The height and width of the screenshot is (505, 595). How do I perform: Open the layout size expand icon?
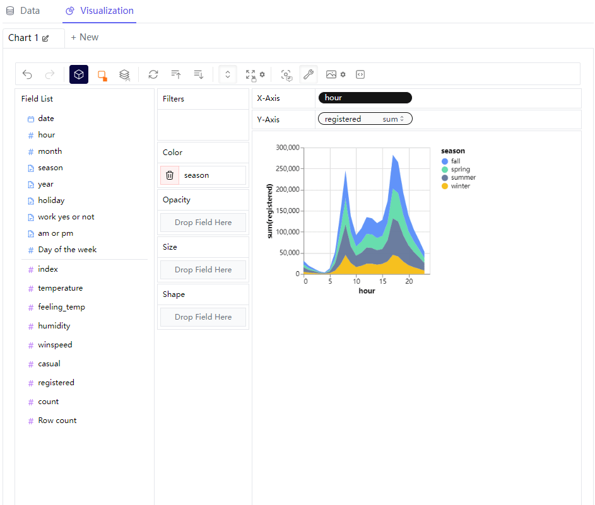(x=251, y=75)
